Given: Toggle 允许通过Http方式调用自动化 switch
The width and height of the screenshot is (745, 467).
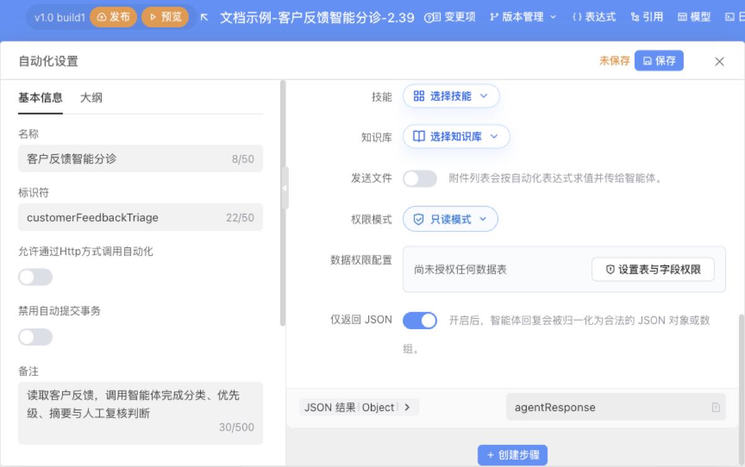Looking at the screenshot, I should (35, 278).
